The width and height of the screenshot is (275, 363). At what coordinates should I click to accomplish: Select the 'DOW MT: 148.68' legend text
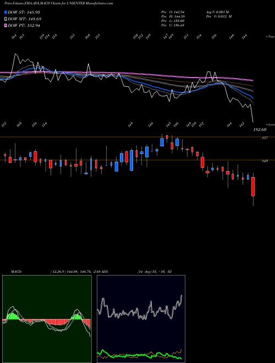coord(24,19)
